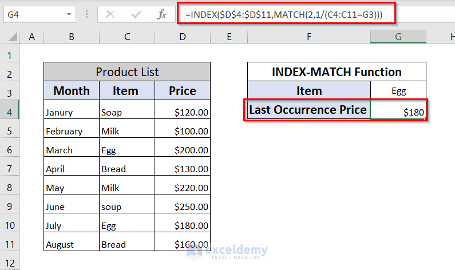Click the Egg lookup value cell in G3

tap(398, 91)
